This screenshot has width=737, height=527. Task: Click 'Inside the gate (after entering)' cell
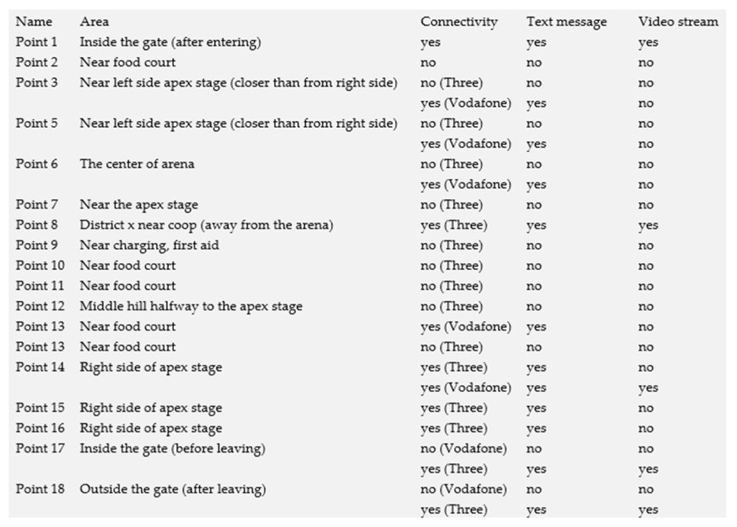[170, 42]
